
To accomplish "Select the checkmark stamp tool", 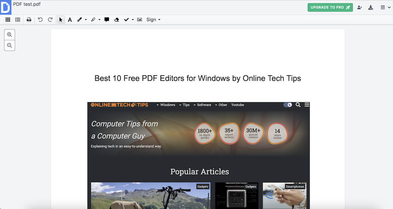I will tap(126, 20).
